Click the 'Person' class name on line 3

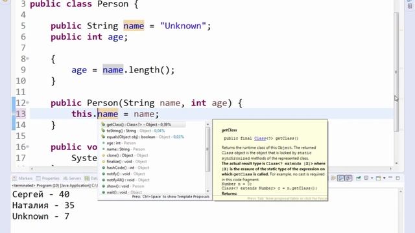tap(113, 5)
